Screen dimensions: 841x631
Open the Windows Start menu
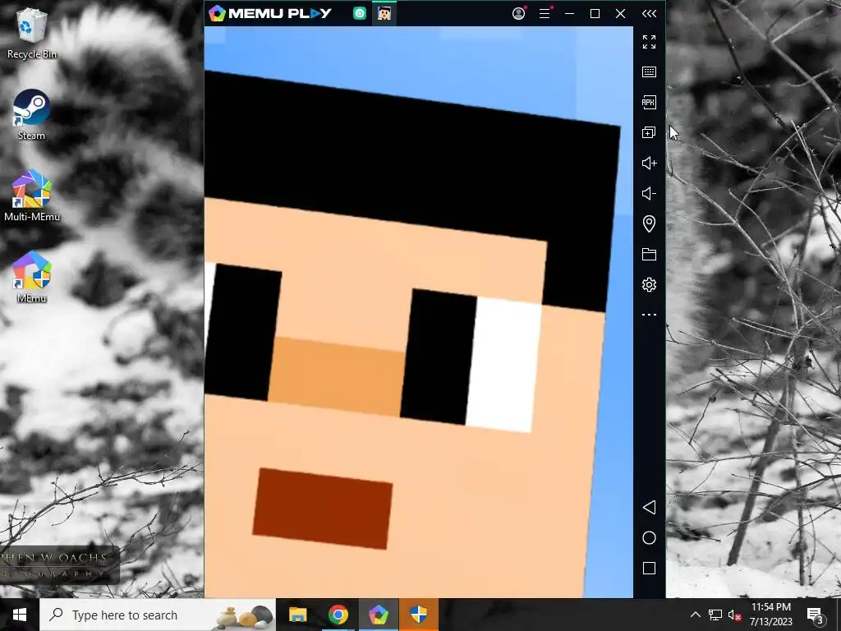20,615
